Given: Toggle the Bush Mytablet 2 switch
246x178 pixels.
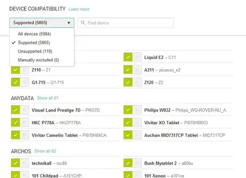Looking at the screenshot, I should [133, 163].
